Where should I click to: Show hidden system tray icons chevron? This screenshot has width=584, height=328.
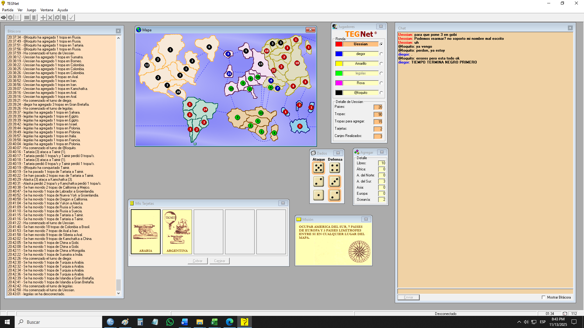[x=519, y=322]
